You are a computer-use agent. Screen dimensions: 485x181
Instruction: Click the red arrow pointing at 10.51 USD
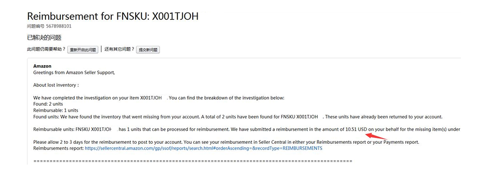coord(376,135)
